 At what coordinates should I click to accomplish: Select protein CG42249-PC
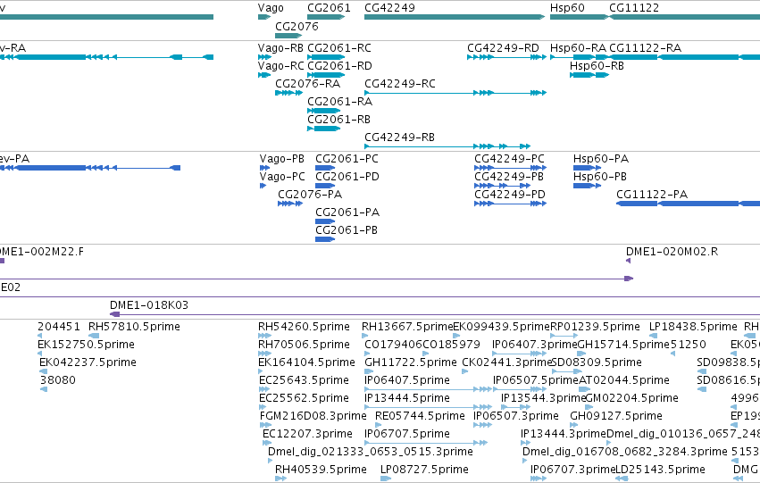point(509,159)
